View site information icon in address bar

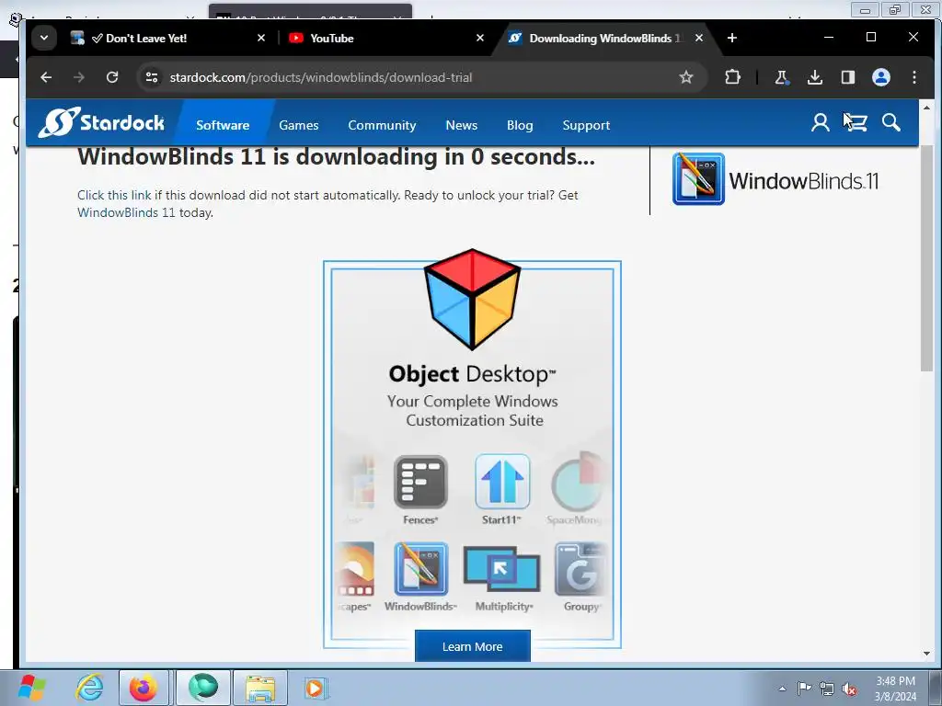(x=152, y=77)
